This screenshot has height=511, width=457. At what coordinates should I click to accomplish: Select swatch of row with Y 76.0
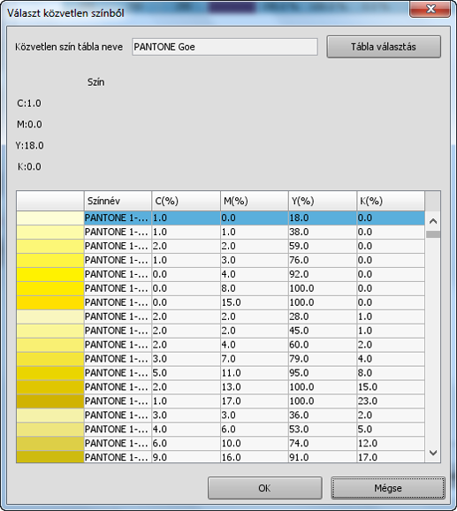pyautogui.click(x=50, y=260)
